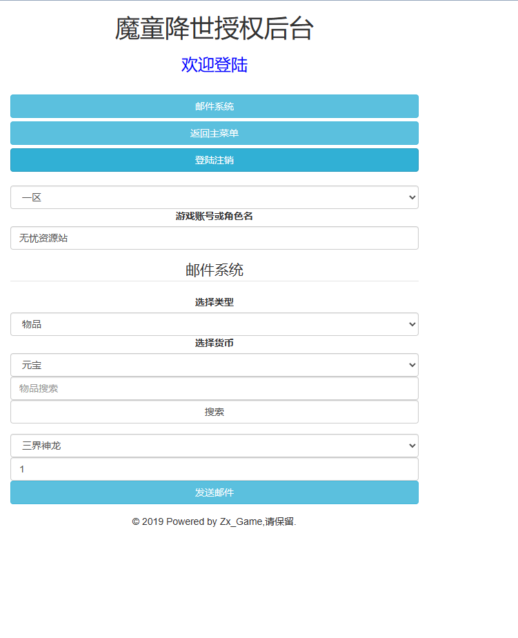Click the quantity field showing 1
The width and height of the screenshot is (518, 638).
[x=215, y=469]
